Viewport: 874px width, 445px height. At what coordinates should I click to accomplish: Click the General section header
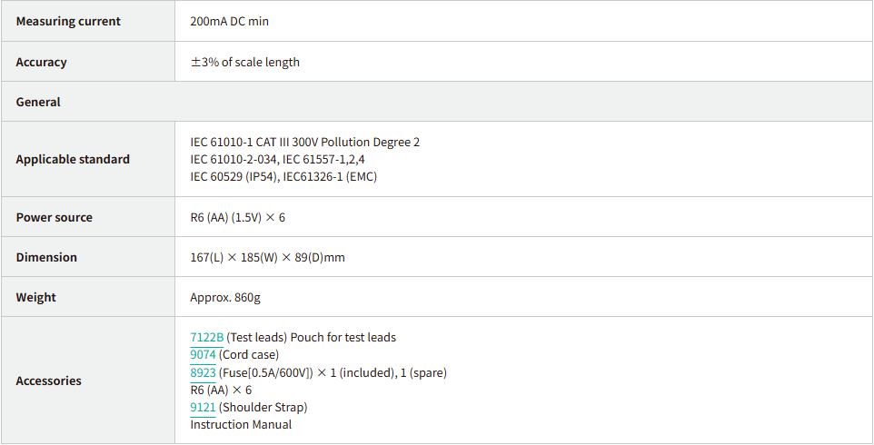pos(38,103)
